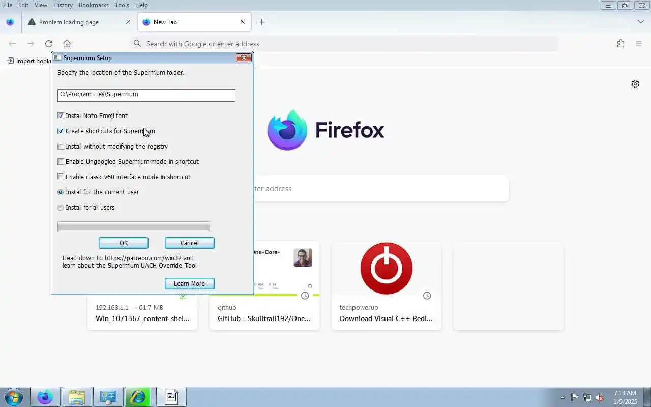Viewport: 651px width, 407px height.
Task: Click the Firefox back arrow
Action: [12, 44]
